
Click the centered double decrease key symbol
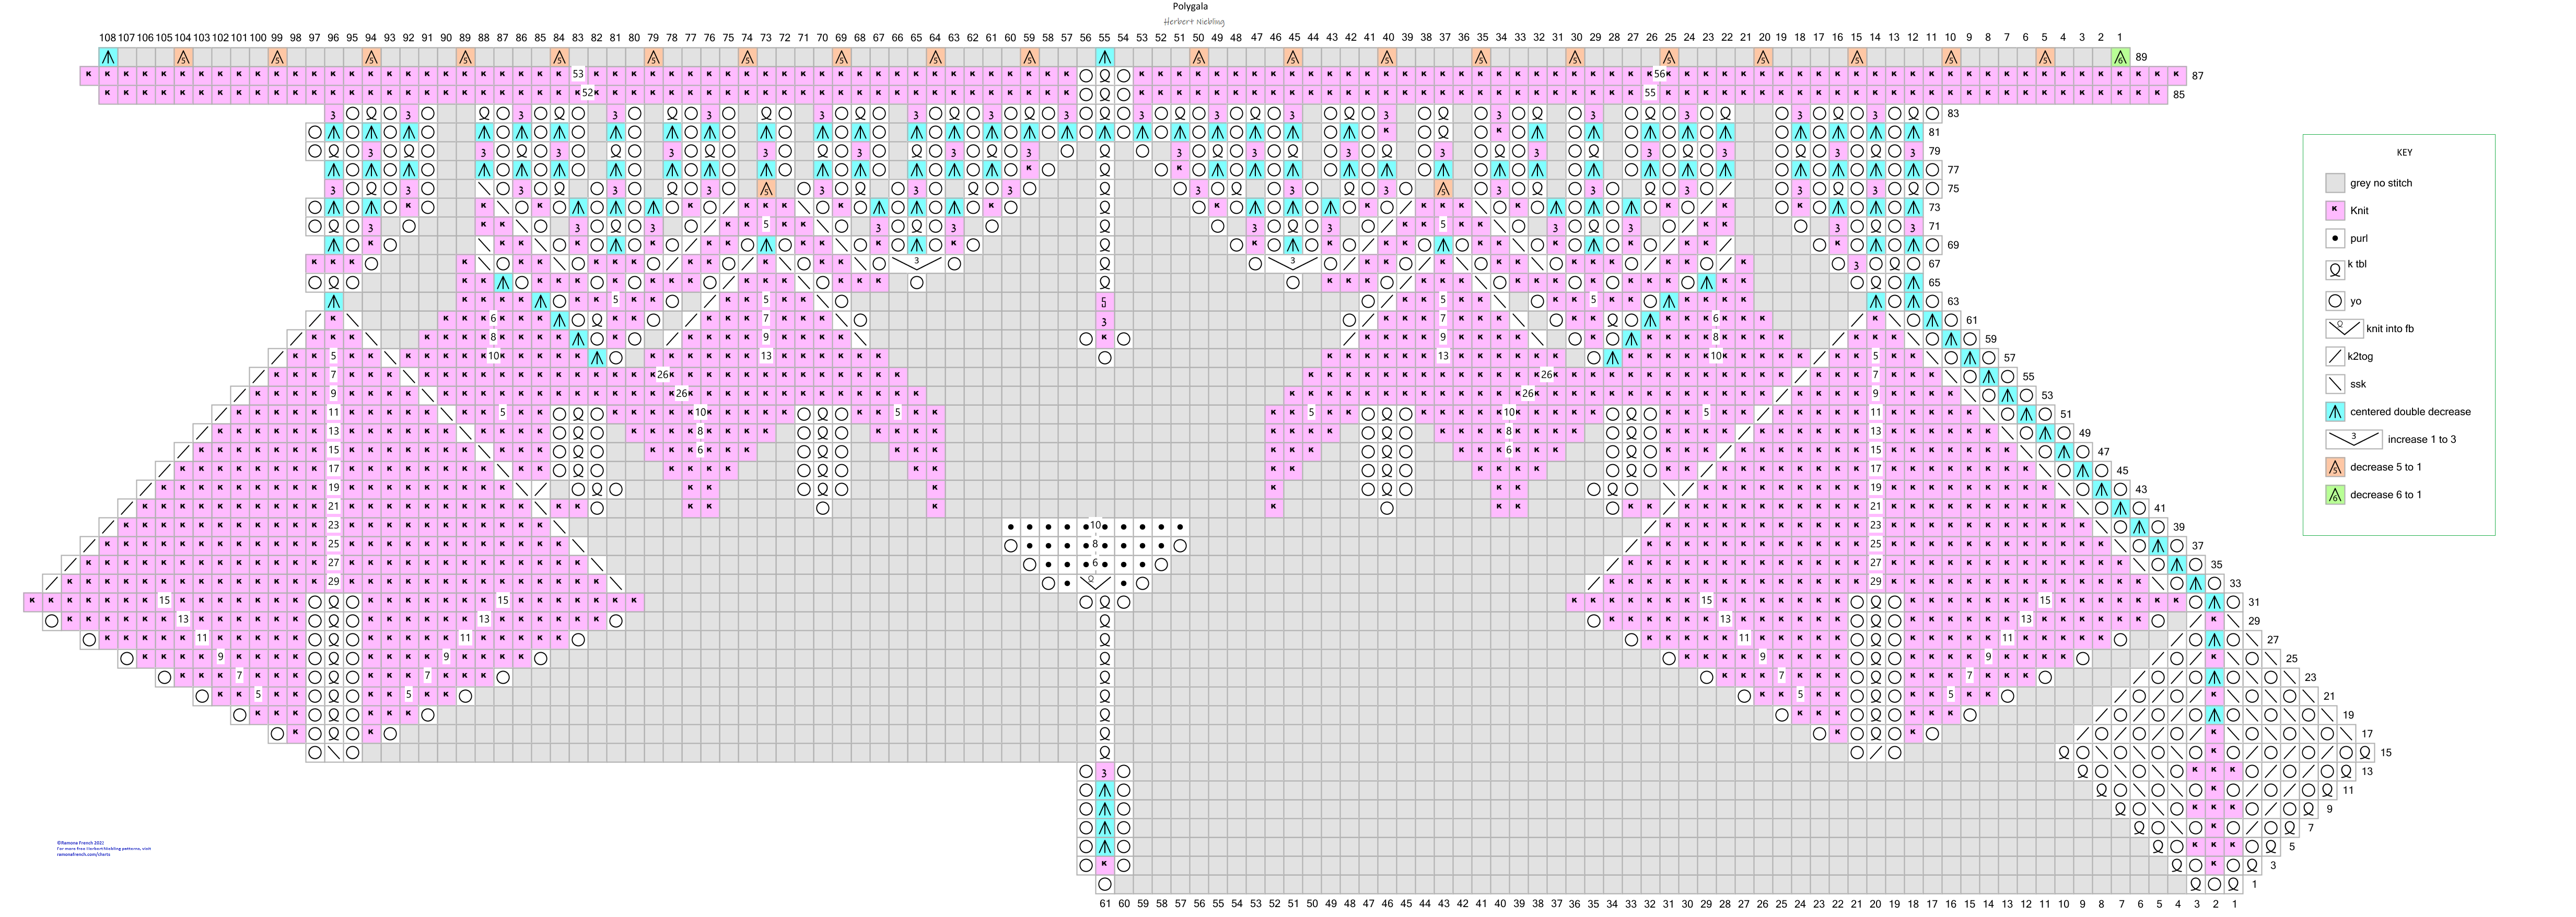pyautogui.click(x=2335, y=411)
